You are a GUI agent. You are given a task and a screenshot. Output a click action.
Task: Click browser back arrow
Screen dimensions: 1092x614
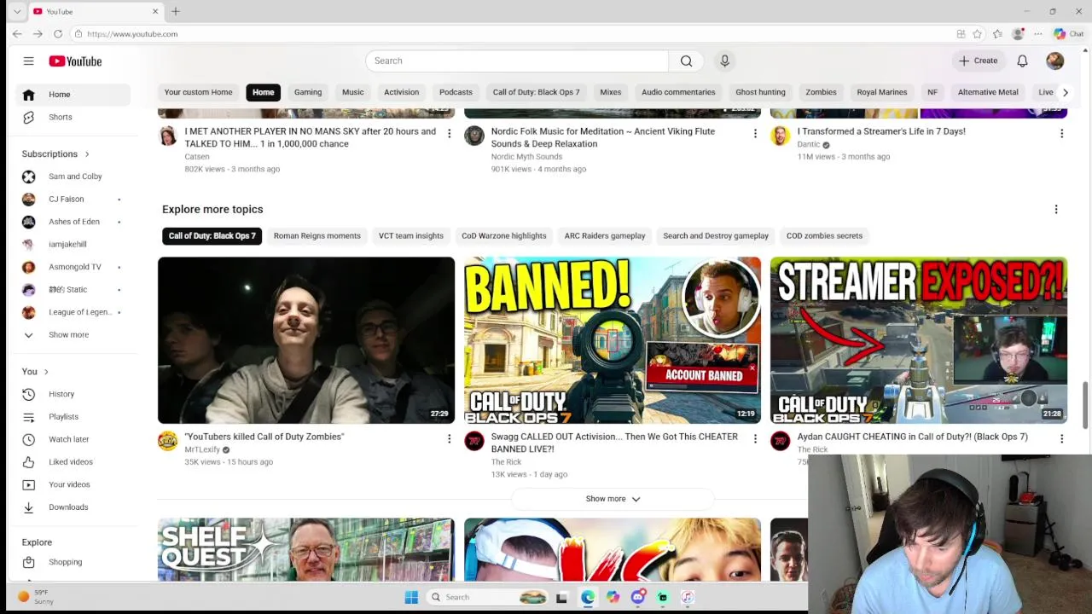click(17, 34)
